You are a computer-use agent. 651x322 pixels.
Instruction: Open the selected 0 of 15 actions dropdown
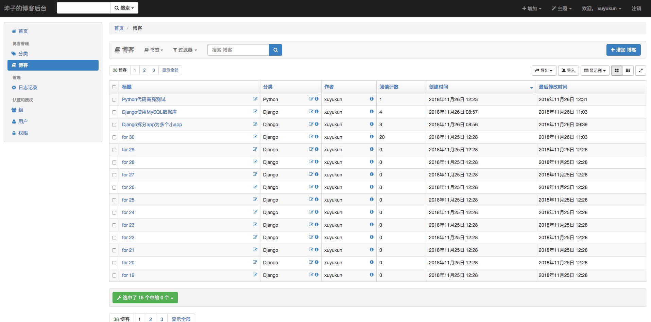145,298
